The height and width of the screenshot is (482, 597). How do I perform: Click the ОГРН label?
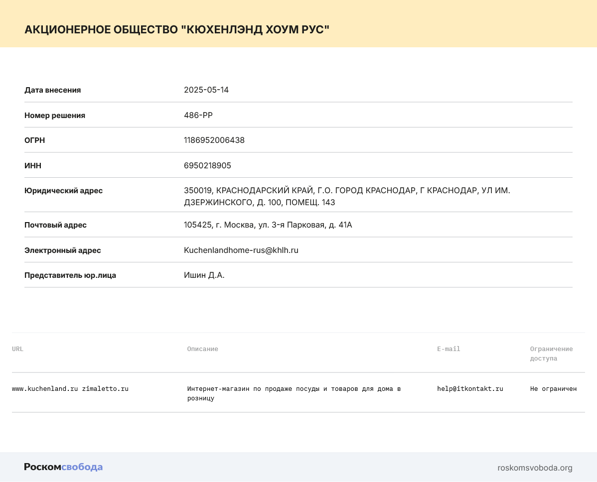[35, 140]
